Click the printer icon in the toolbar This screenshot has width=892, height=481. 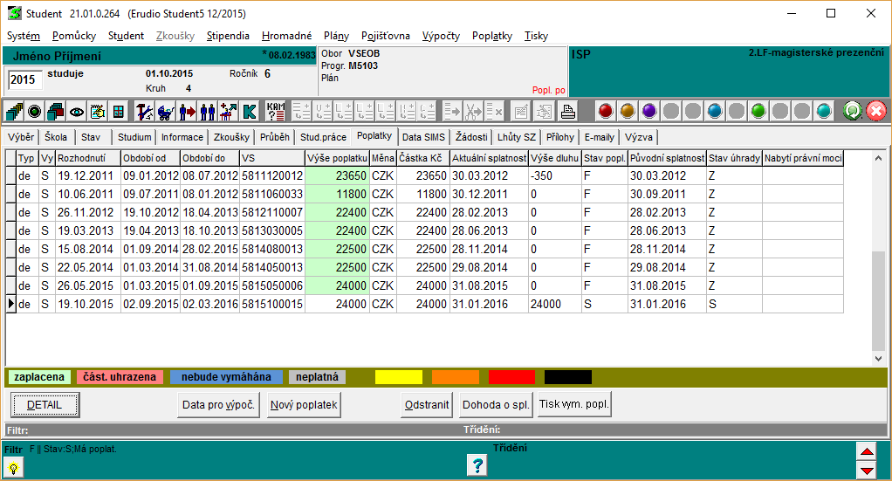click(567, 112)
